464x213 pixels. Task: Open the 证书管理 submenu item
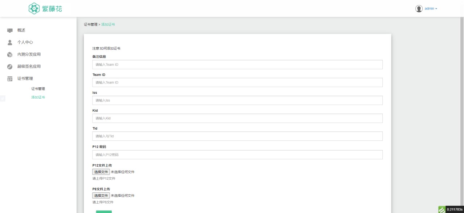coord(38,89)
